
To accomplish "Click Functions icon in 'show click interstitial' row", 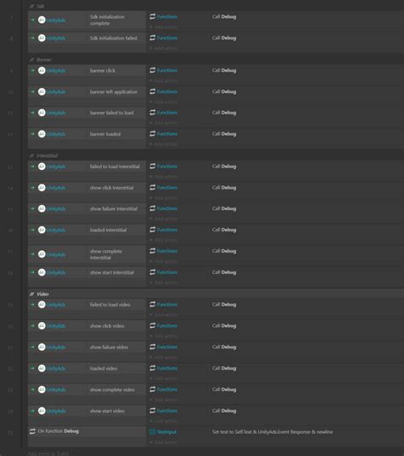I will click(153, 188).
